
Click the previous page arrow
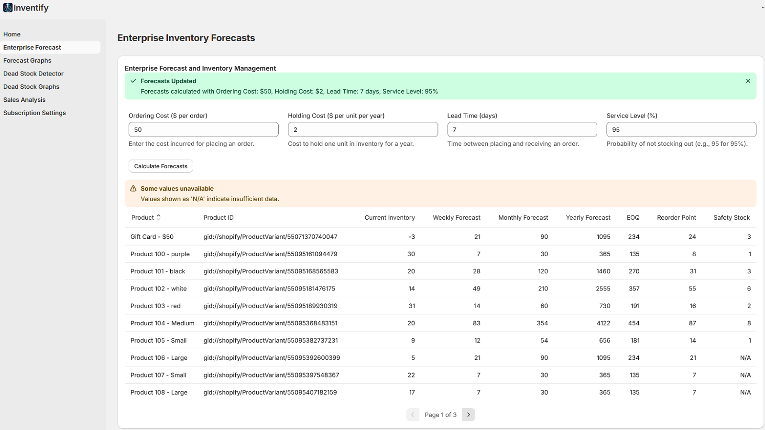click(413, 414)
